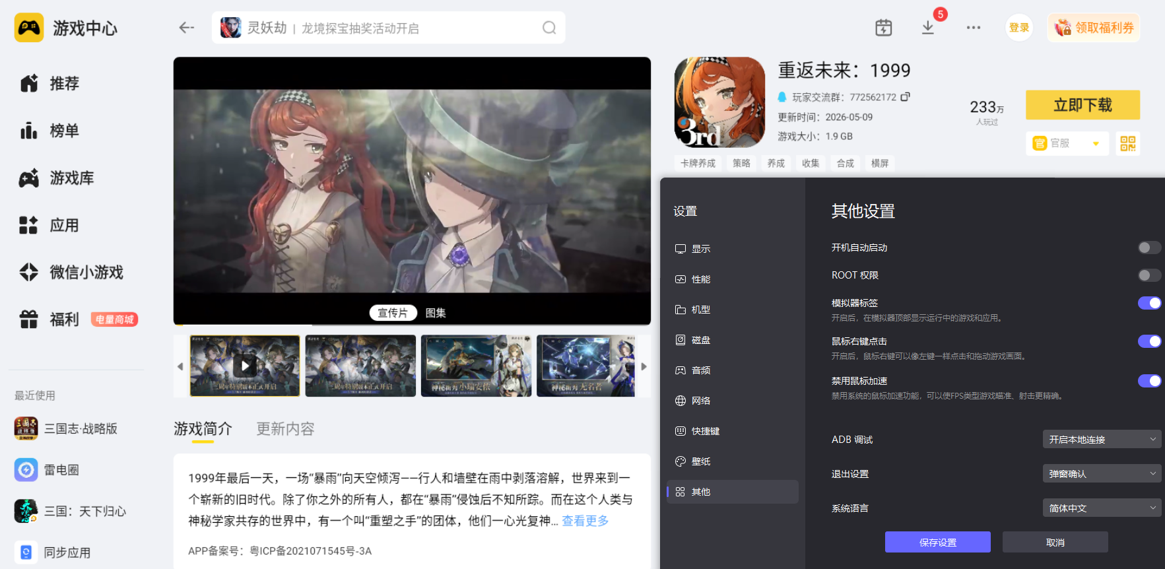Launch 三国志·战略版 from recent list
The width and height of the screenshot is (1165, 569).
(x=66, y=428)
